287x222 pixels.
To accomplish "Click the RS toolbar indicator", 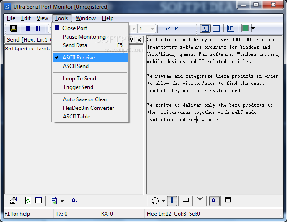I will (x=178, y=29).
